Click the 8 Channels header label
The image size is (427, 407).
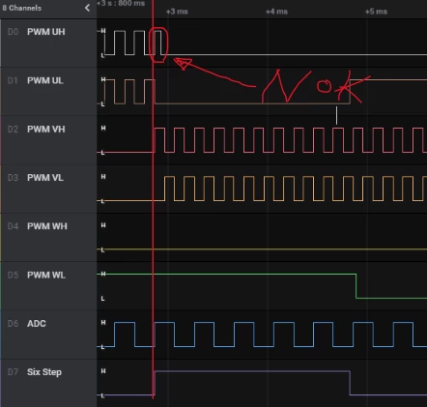(x=22, y=8)
